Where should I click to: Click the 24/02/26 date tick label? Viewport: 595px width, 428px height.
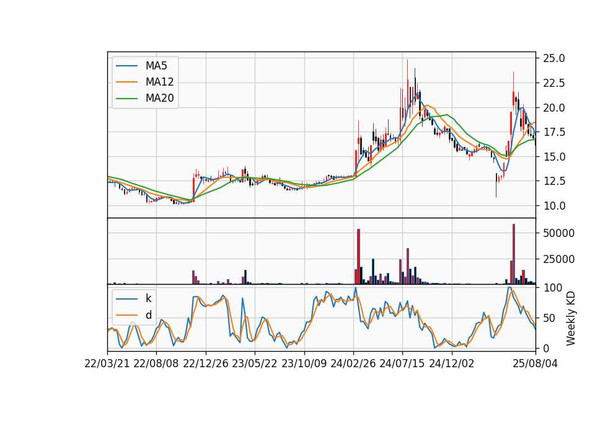click(353, 363)
